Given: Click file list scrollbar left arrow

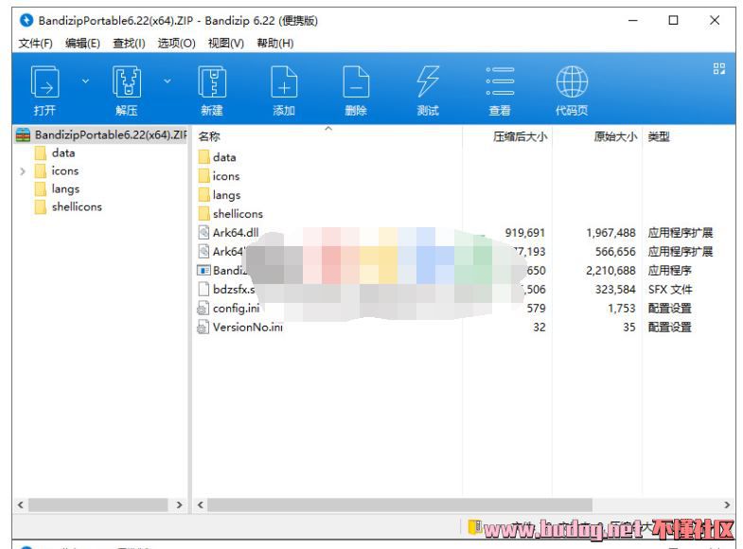Looking at the screenshot, I should (200, 505).
